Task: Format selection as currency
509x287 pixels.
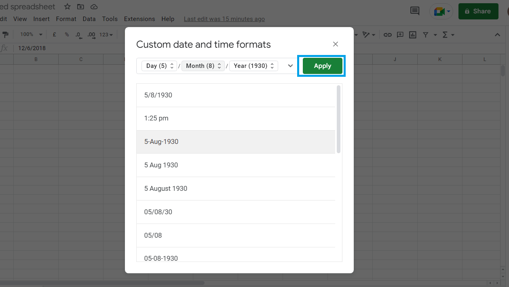Action: pyautogui.click(x=54, y=34)
